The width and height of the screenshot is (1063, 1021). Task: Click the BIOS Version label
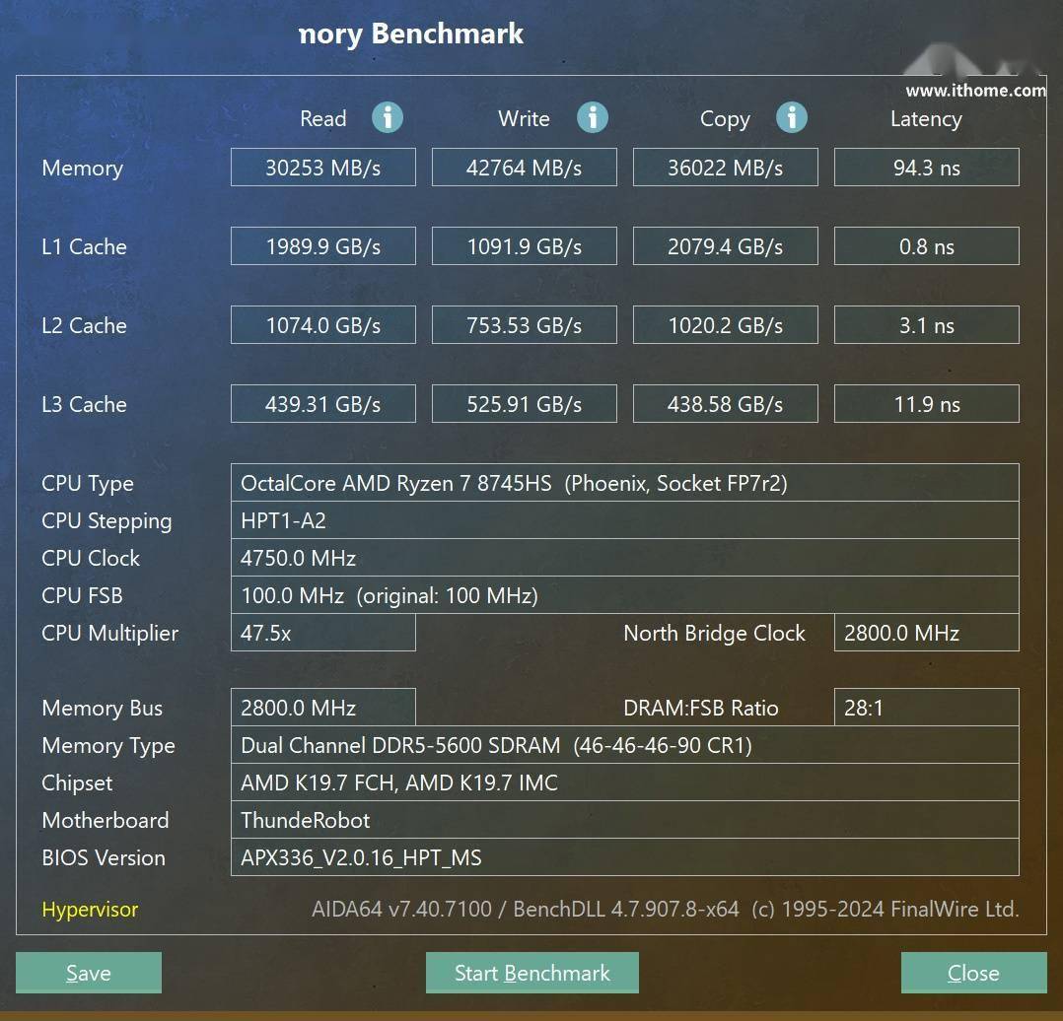104,857
